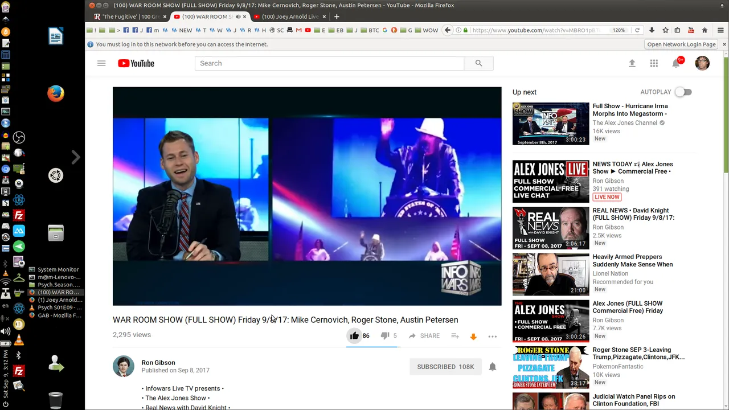Click the panel volume speaker icon
This screenshot has height=410, width=729.
pos(6,331)
